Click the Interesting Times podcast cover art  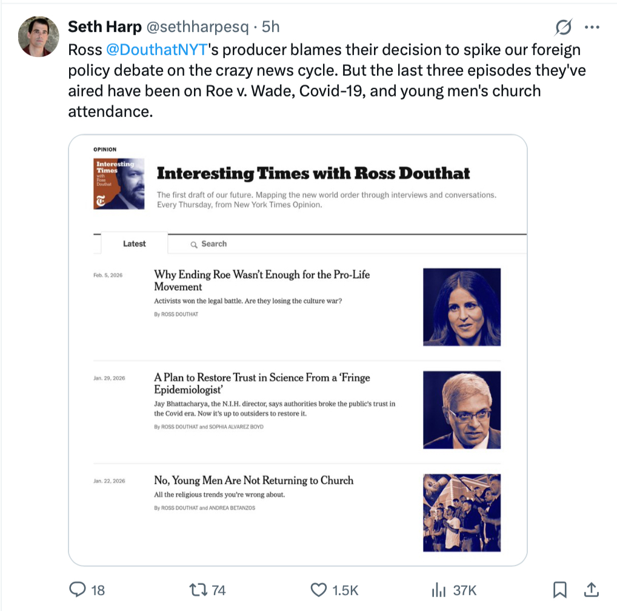119,184
